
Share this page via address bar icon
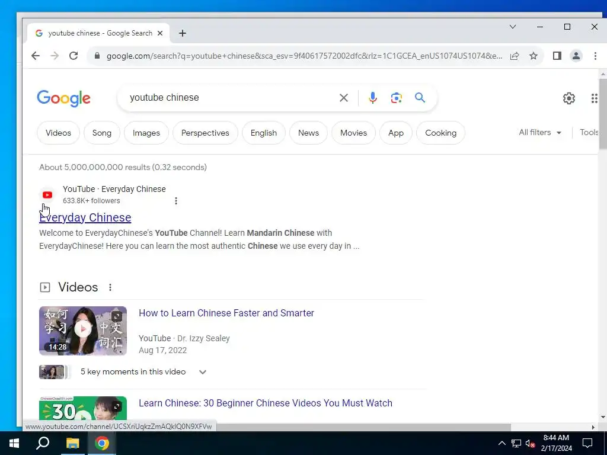coord(515,56)
